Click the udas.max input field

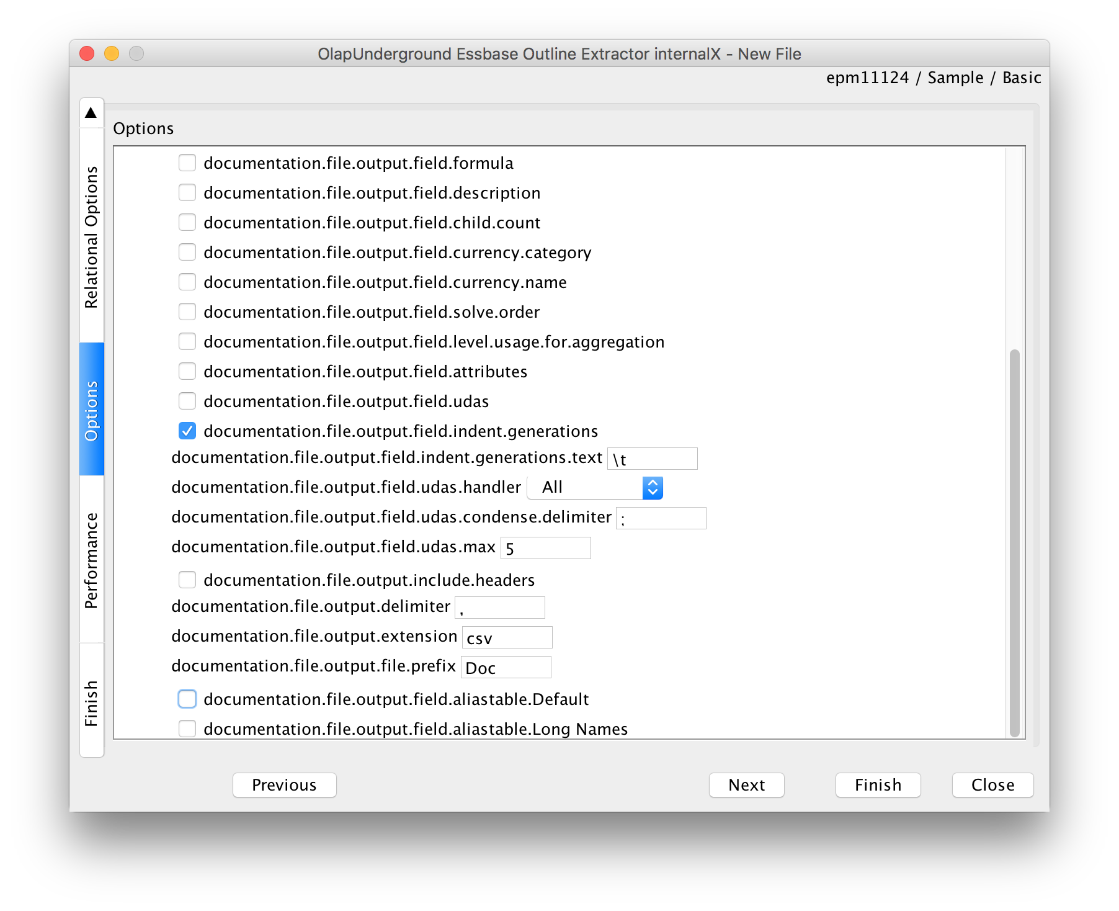click(546, 548)
